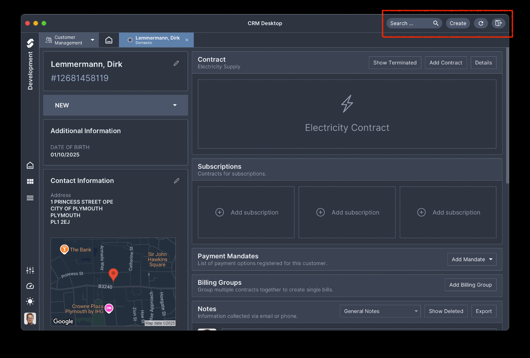Open the sidebar speedometer dashboard icon
Screen dimensions: 530x358
coord(30,286)
